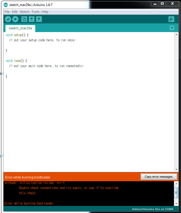Create a new sketch with New icon

[24, 19]
